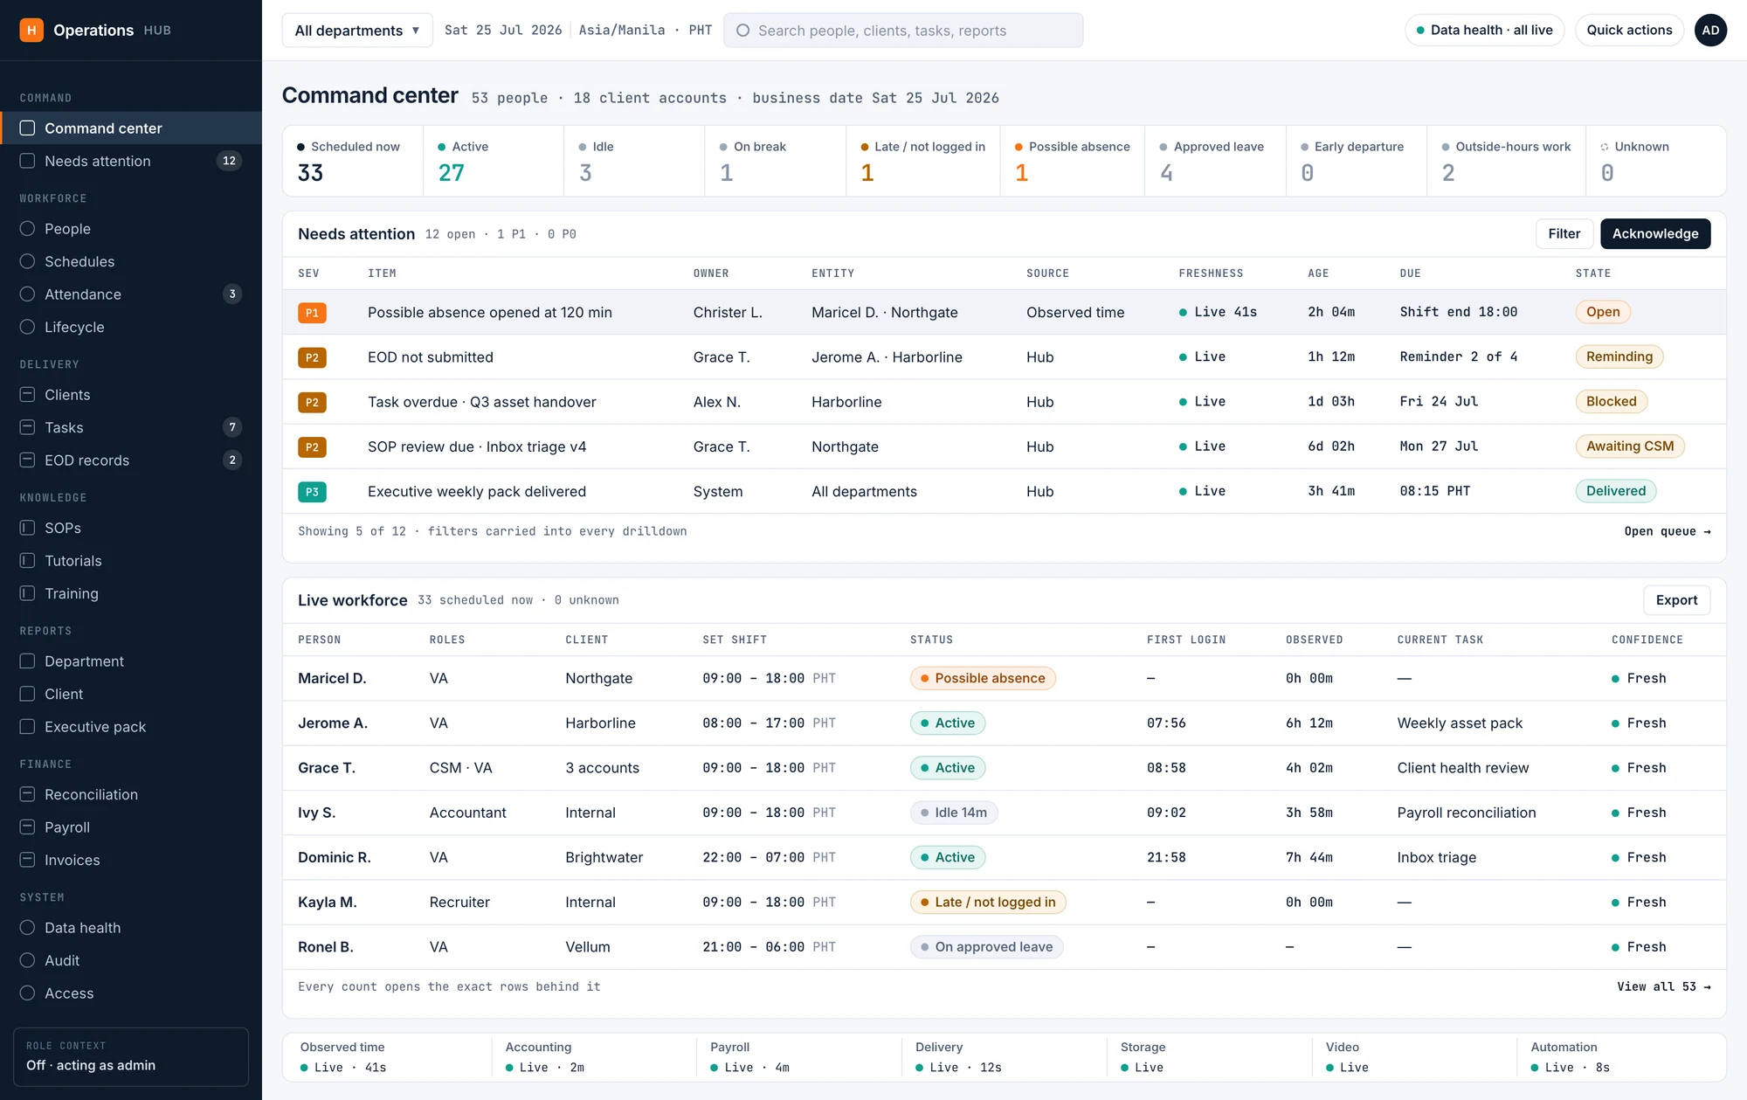Click the Clients sidebar icon
The width and height of the screenshot is (1747, 1100).
pyautogui.click(x=27, y=395)
